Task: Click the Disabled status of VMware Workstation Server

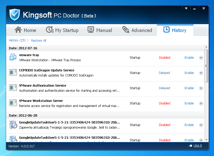Action: (x=164, y=103)
